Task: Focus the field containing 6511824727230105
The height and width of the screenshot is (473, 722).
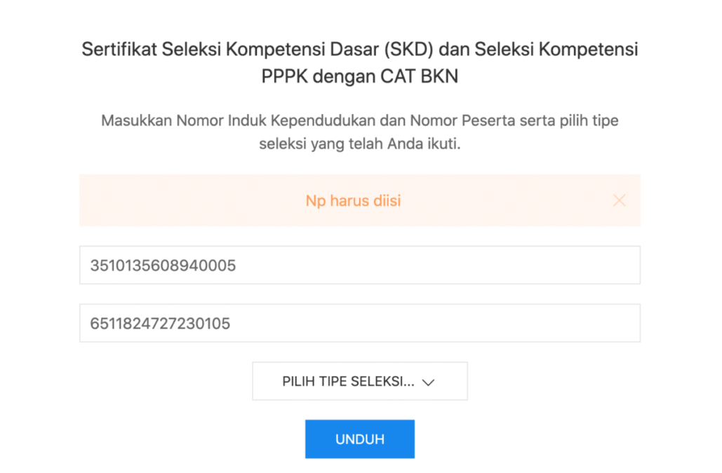Action: [359, 324]
